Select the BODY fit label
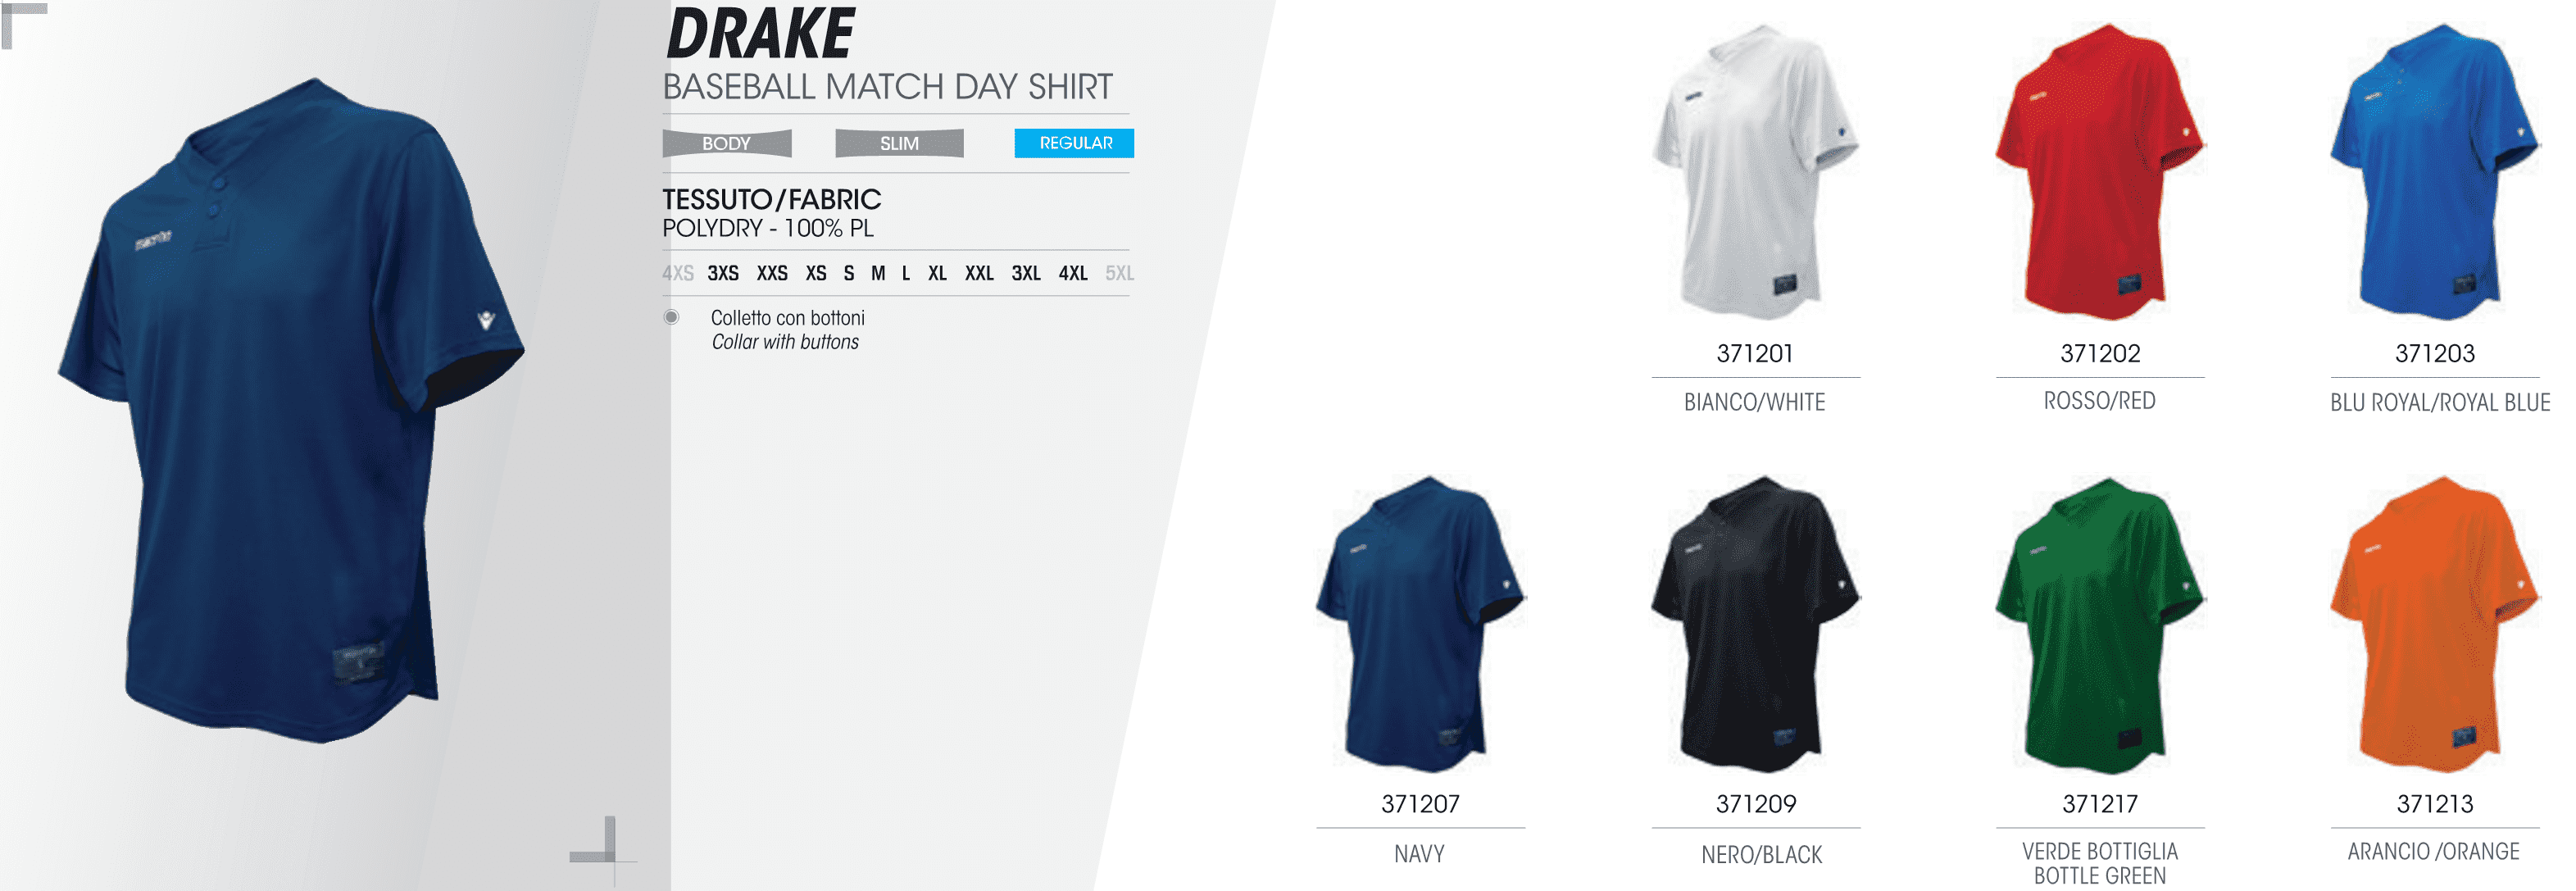This screenshot has height=891, width=2576. click(x=726, y=144)
